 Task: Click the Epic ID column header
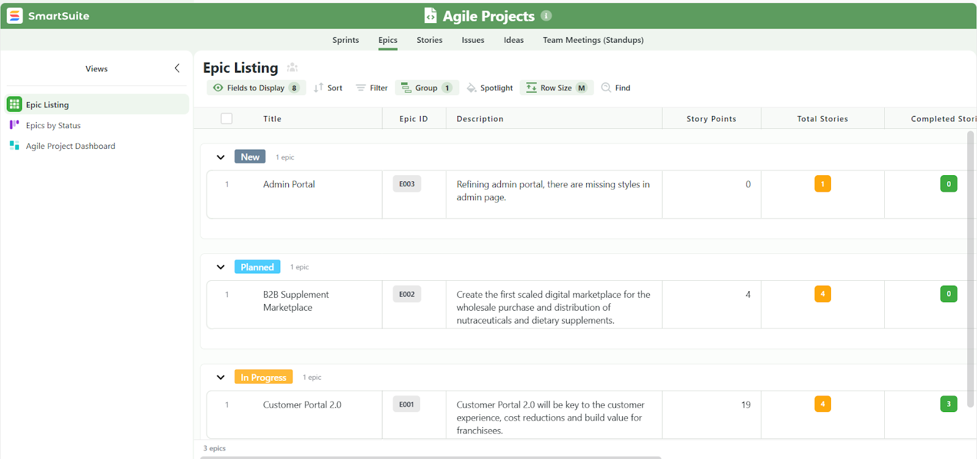413,118
